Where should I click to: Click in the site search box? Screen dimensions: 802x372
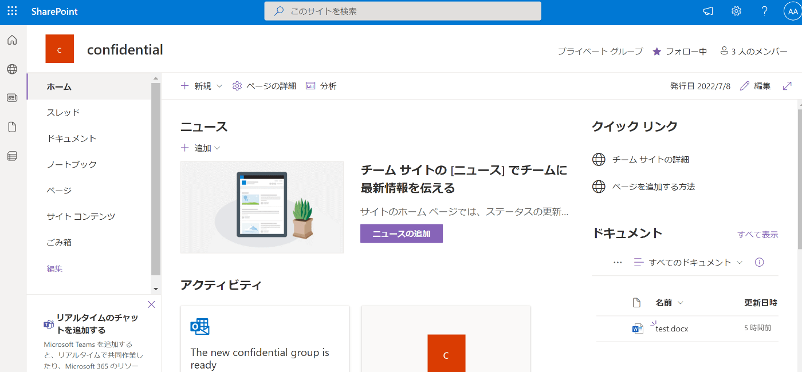tap(403, 11)
